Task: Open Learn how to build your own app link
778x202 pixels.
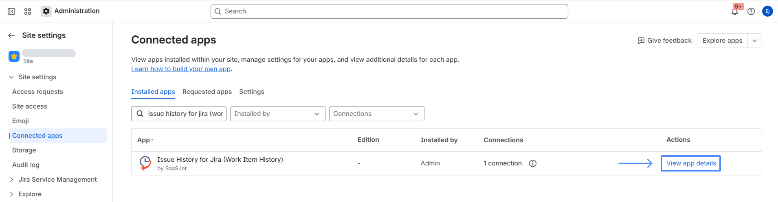Action: point(181,69)
